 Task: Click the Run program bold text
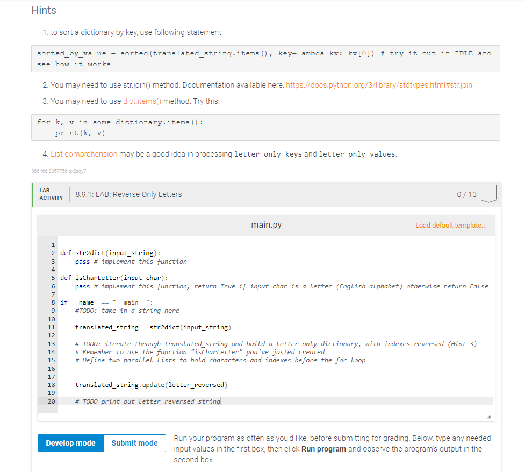(x=323, y=449)
